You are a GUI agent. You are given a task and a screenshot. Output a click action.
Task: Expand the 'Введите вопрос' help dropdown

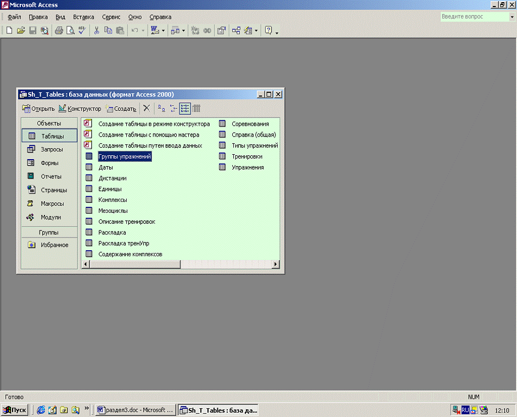click(x=512, y=17)
